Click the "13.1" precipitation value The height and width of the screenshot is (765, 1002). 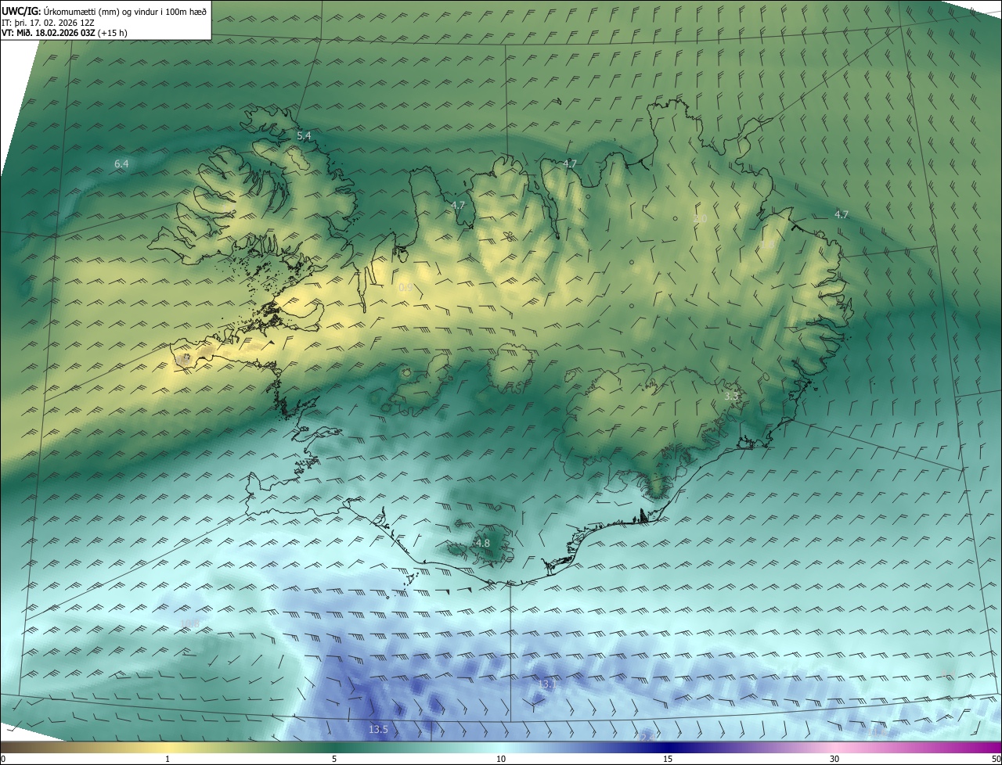(546, 684)
